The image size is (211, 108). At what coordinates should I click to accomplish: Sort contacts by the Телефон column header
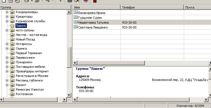pyautogui.click(x=152, y=7)
